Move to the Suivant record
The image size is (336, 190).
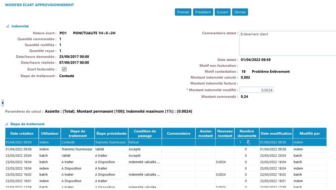222,12
